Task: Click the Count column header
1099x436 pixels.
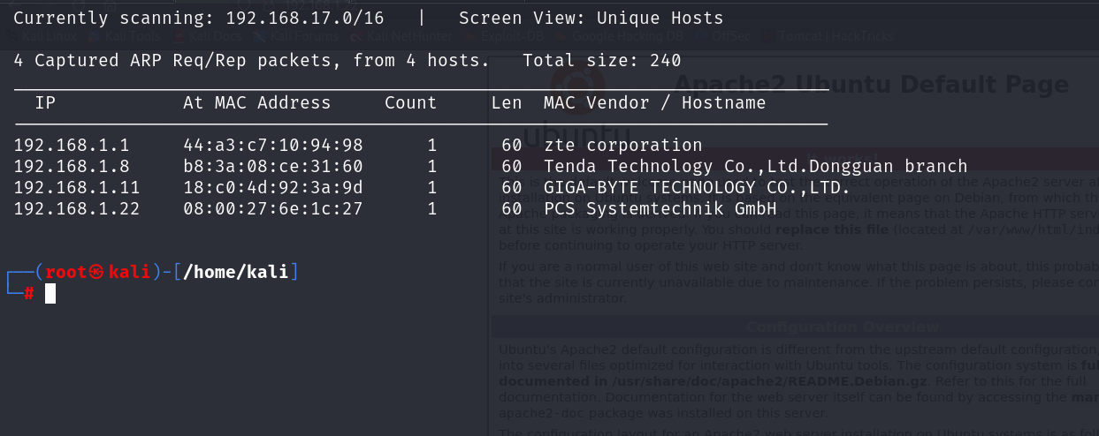Action: tap(411, 103)
